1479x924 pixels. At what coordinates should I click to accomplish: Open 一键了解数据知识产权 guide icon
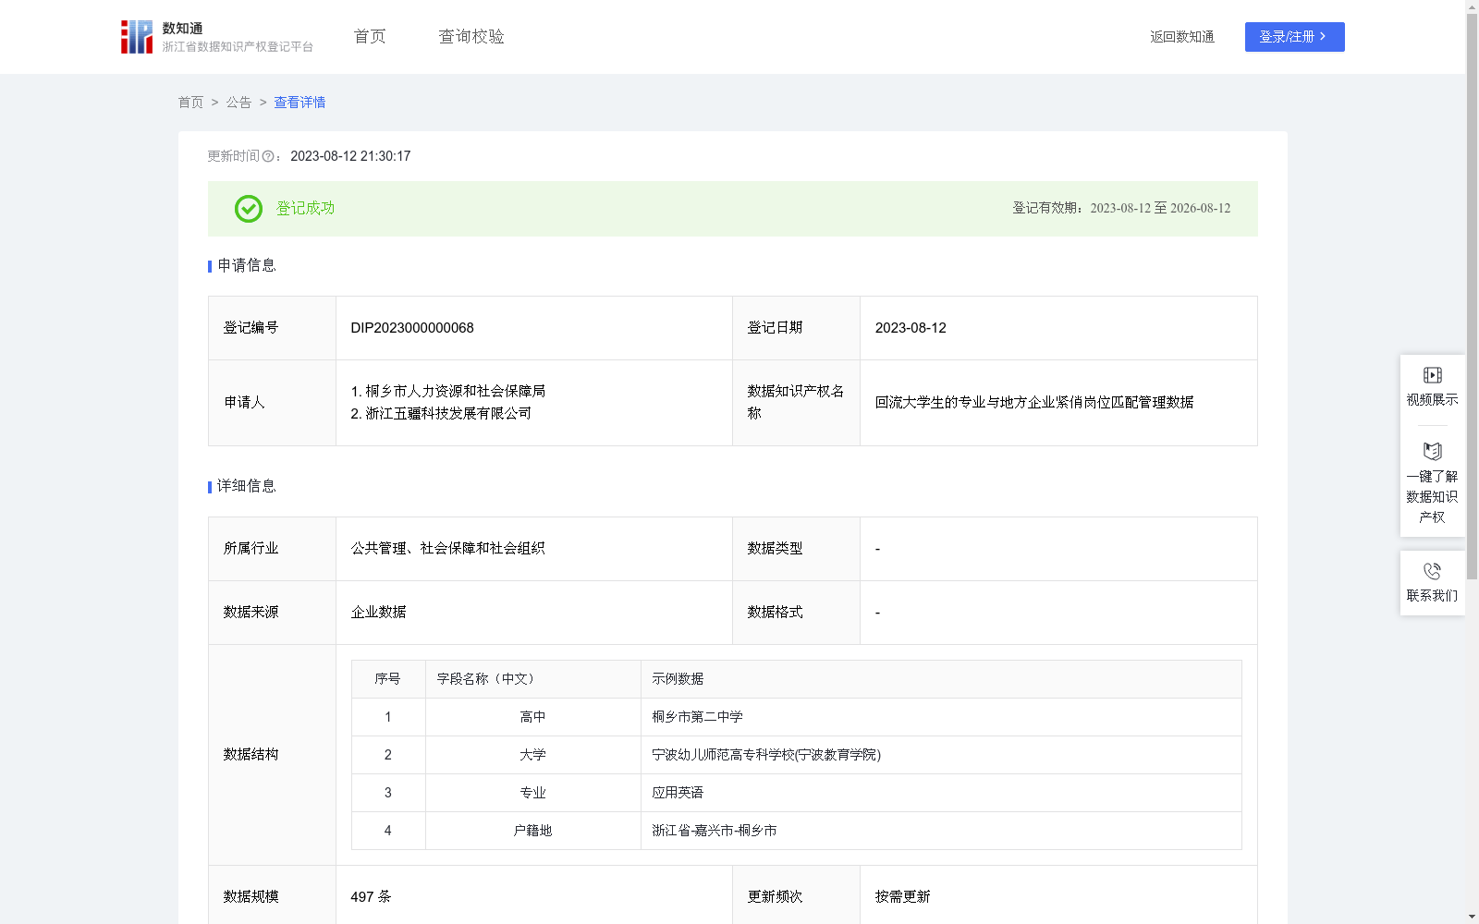tap(1432, 452)
